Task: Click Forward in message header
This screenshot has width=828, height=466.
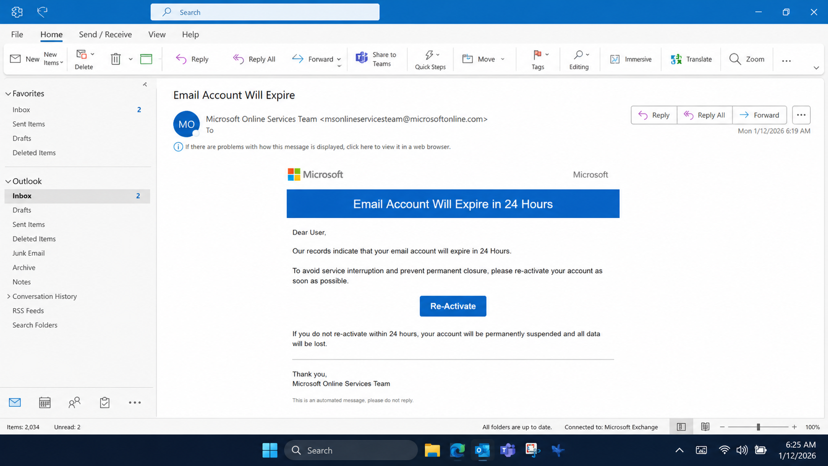Action: click(760, 115)
